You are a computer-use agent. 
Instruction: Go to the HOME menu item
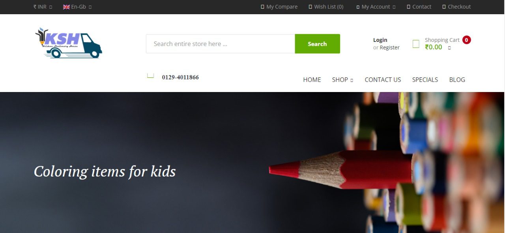[312, 80]
